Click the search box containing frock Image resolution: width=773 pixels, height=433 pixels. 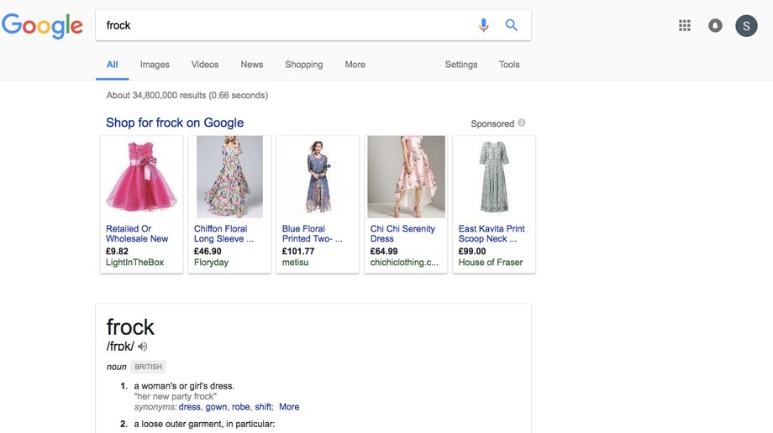[x=286, y=25]
